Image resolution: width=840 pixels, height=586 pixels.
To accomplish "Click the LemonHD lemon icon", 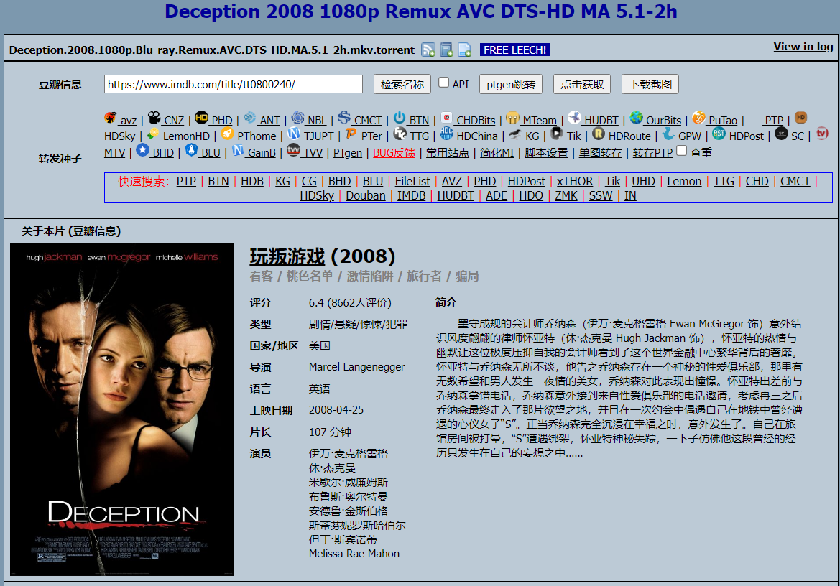I will (152, 134).
